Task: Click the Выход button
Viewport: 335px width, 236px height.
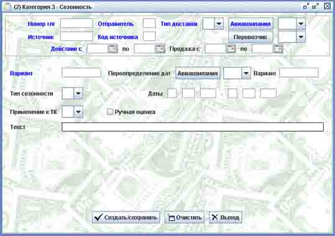Action: [226, 217]
